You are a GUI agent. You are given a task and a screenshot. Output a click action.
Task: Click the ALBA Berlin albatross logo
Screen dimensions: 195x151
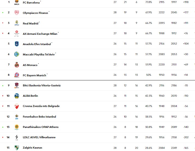coord(17,96)
